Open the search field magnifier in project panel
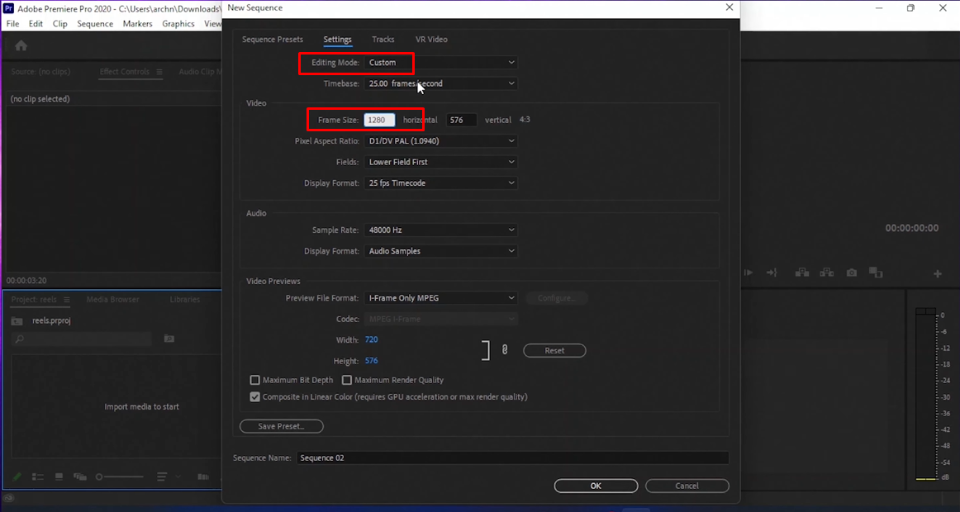The width and height of the screenshot is (960, 512). [x=19, y=339]
